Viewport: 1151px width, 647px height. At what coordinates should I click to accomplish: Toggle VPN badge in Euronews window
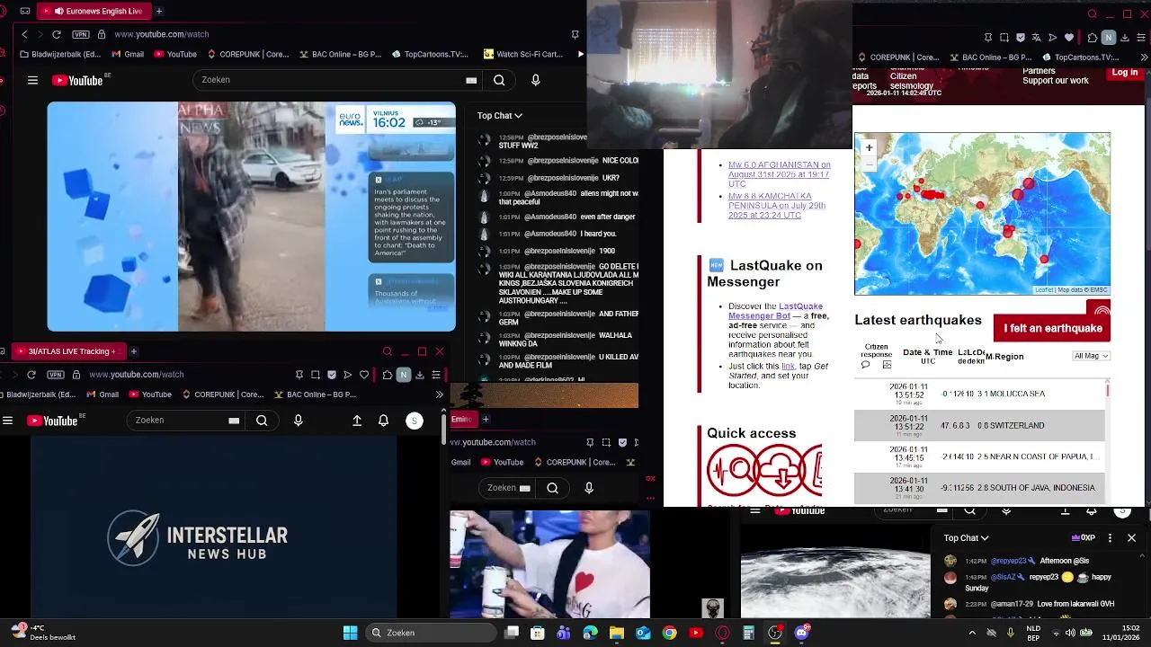click(x=81, y=34)
